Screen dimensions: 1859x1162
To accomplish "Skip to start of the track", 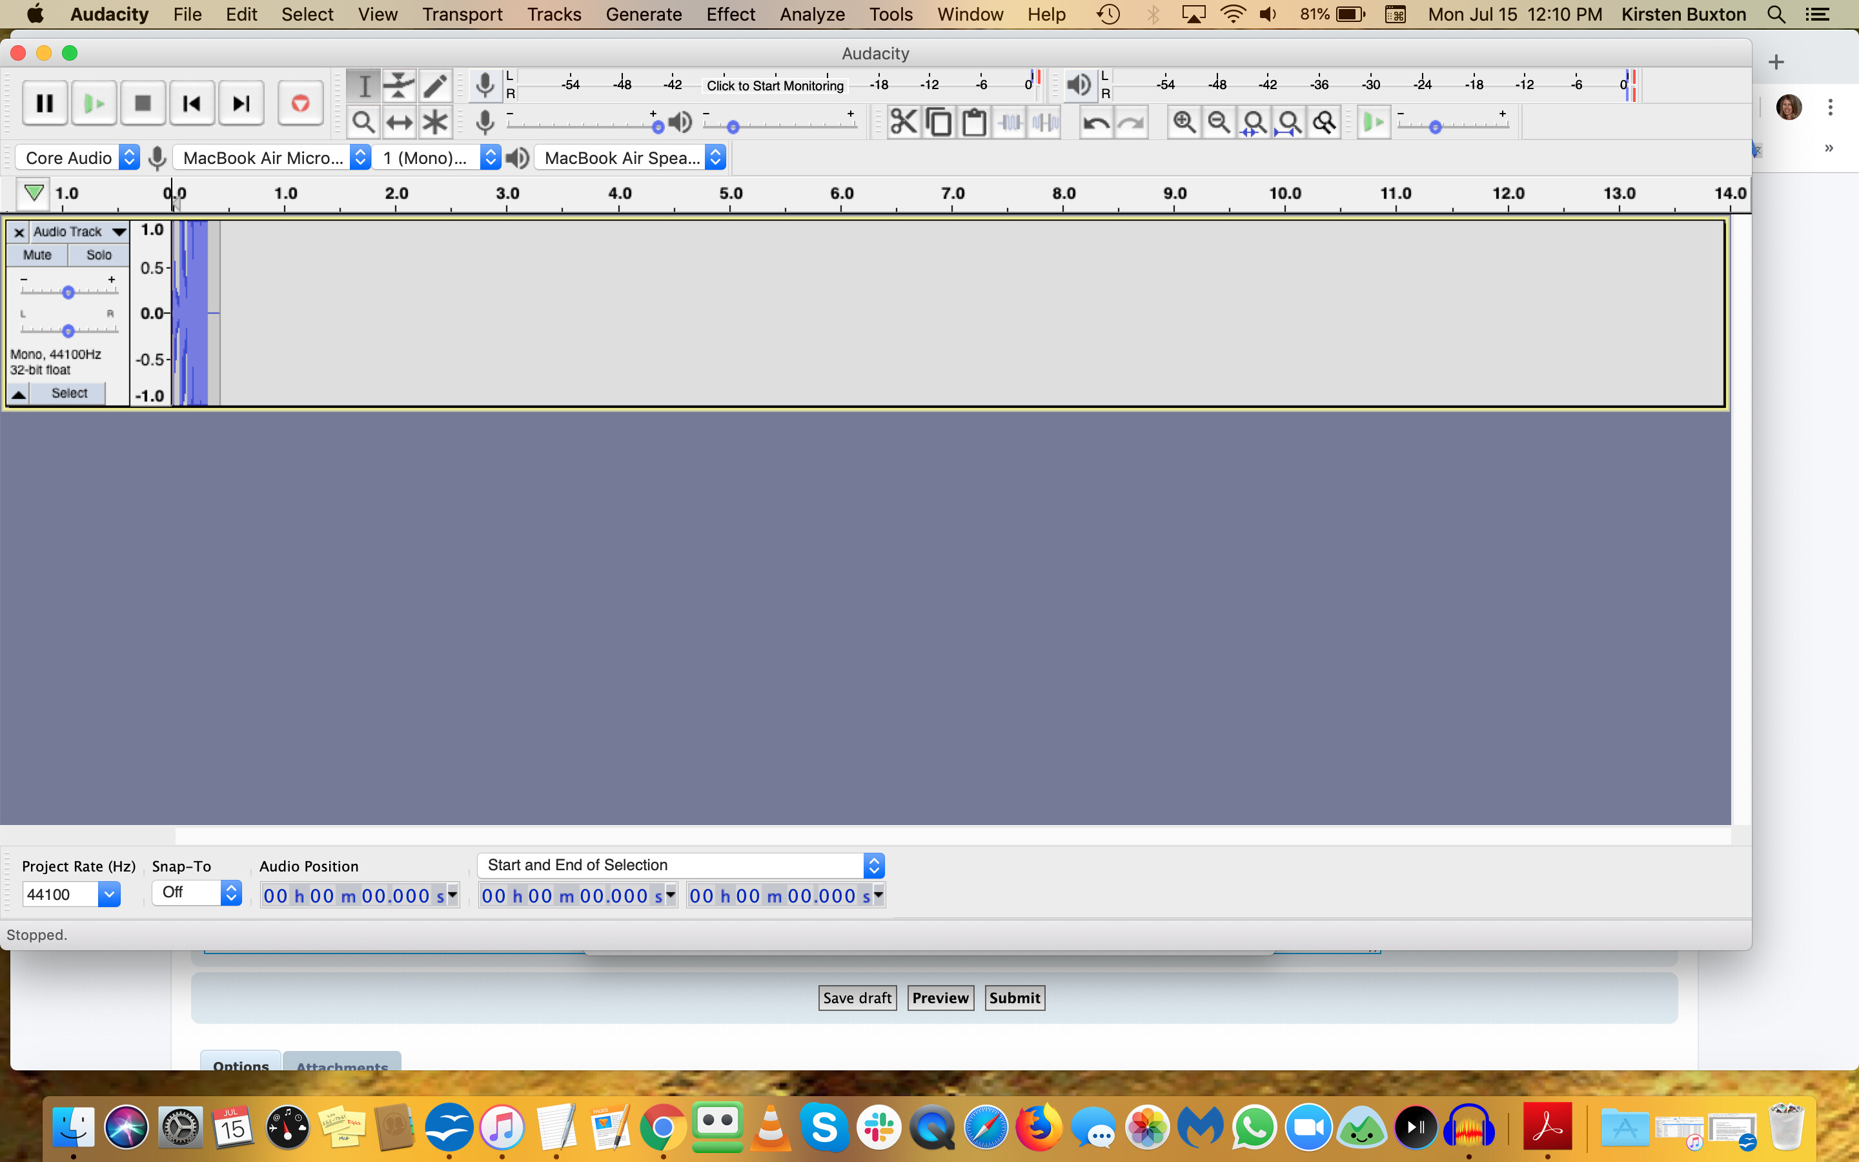I will tap(192, 103).
